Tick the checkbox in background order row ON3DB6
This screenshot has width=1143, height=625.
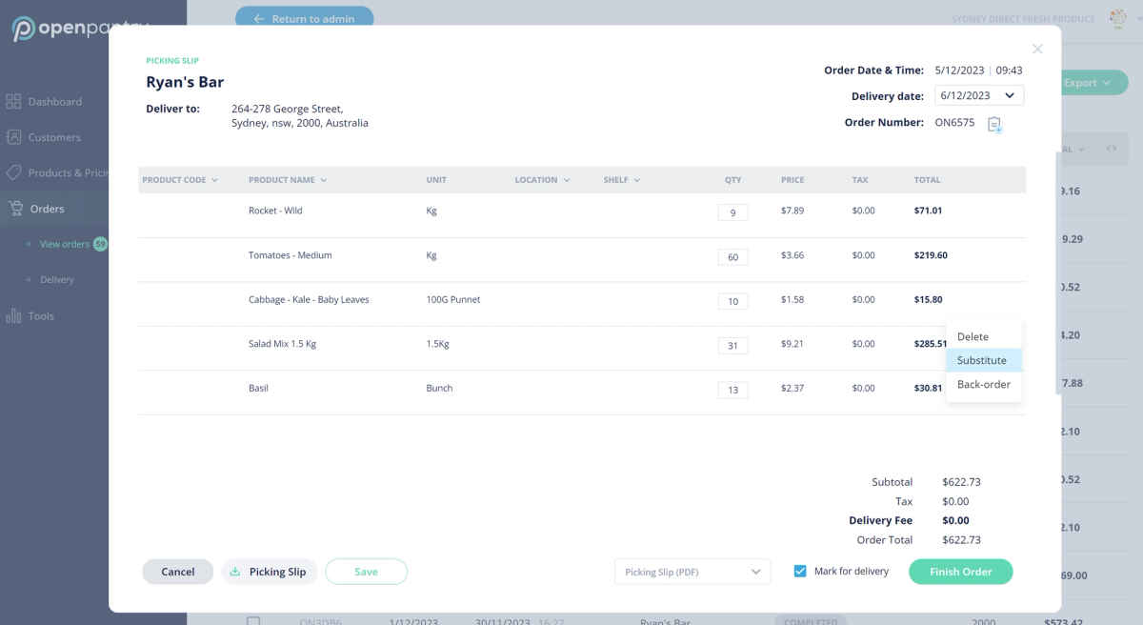pyautogui.click(x=253, y=621)
